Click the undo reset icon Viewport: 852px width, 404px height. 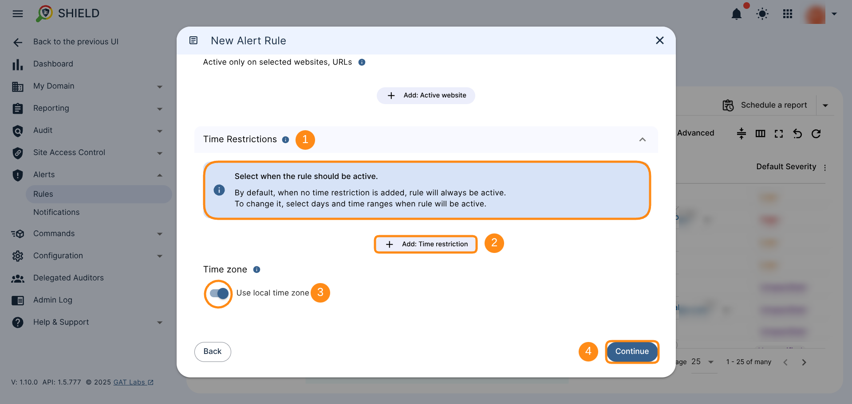tap(797, 134)
